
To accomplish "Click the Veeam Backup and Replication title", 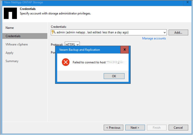I will [80, 50].
